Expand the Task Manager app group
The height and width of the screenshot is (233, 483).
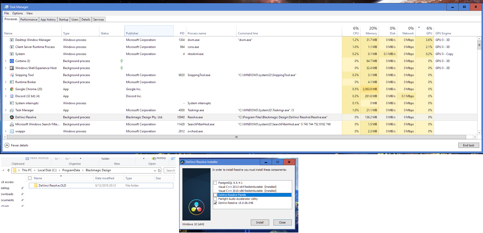tap(6, 110)
